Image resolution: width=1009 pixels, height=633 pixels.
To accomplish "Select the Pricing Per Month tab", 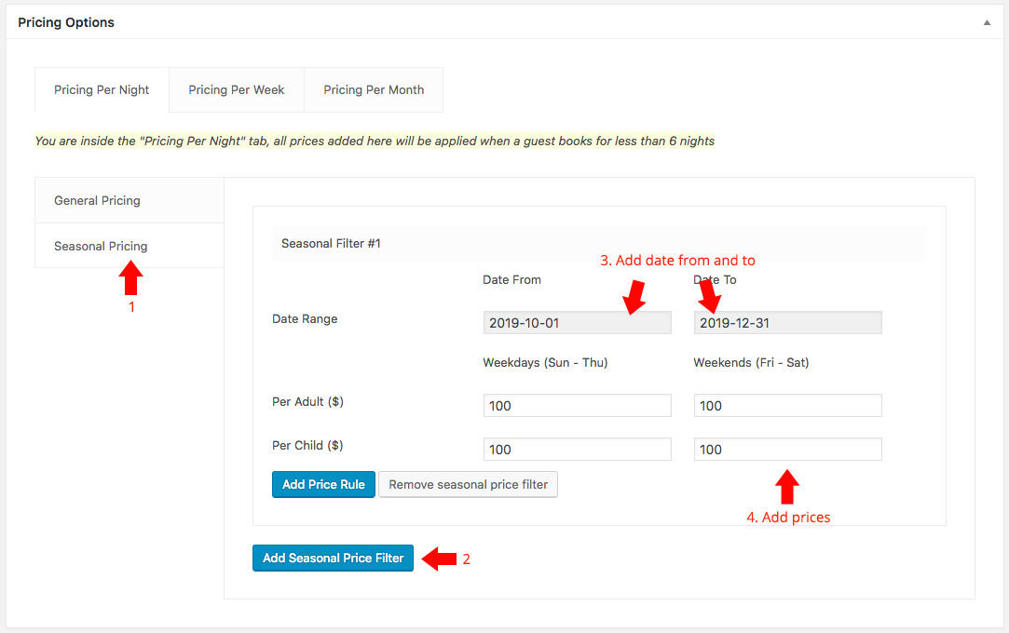I will [374, 90].
